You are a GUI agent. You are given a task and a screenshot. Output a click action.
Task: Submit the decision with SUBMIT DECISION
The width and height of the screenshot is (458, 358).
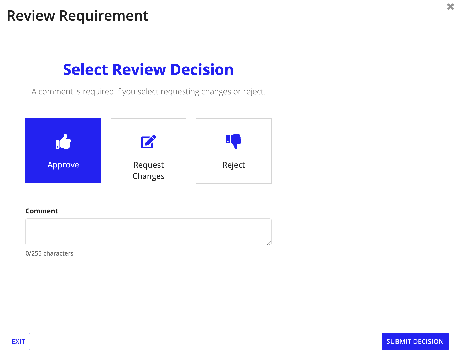[415, 341]
